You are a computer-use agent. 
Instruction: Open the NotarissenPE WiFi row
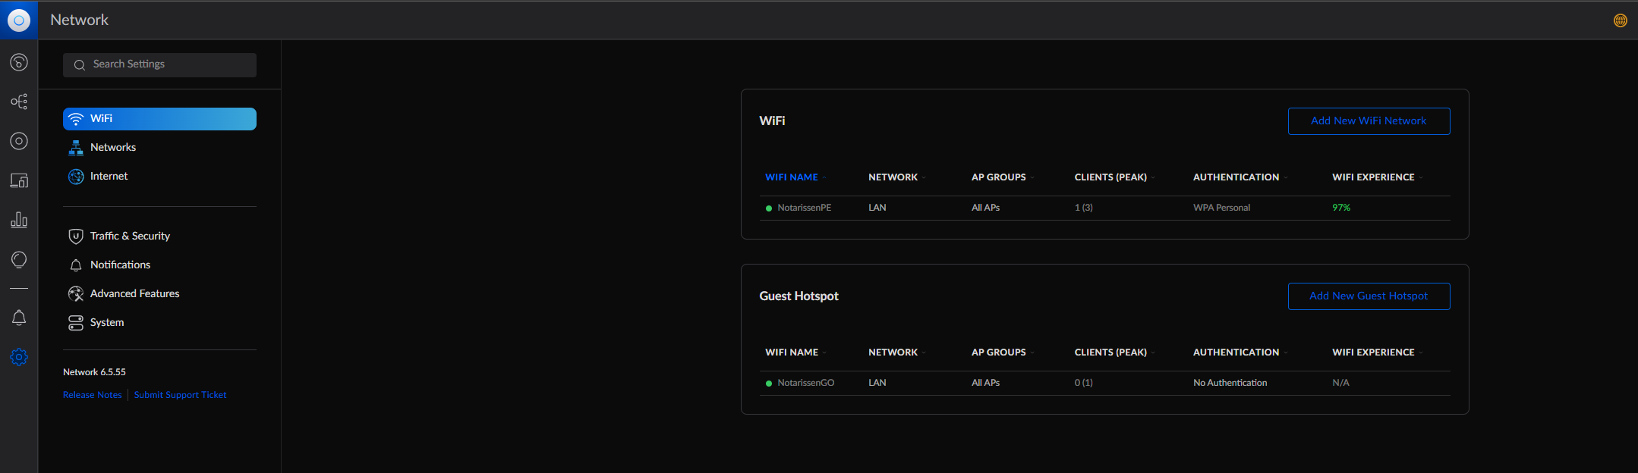(804, 208)
